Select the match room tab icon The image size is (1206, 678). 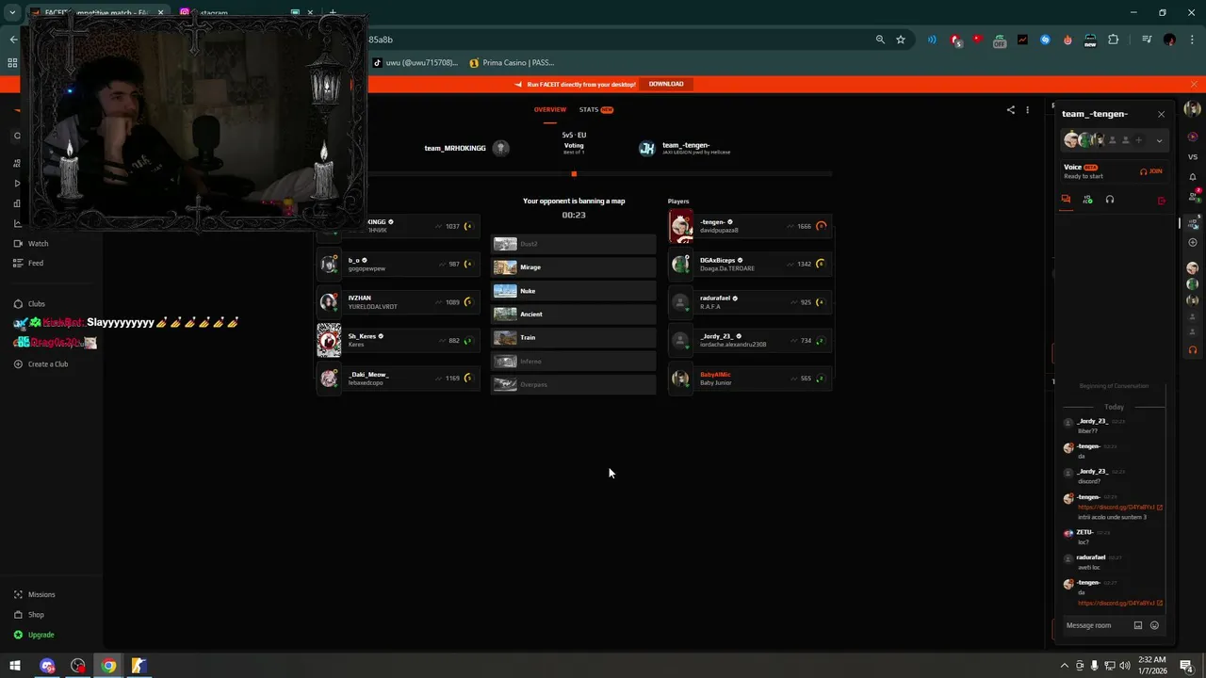click(x=1087, y=200)
